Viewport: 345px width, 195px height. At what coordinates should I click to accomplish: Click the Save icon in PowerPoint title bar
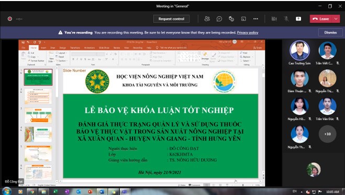23,42
